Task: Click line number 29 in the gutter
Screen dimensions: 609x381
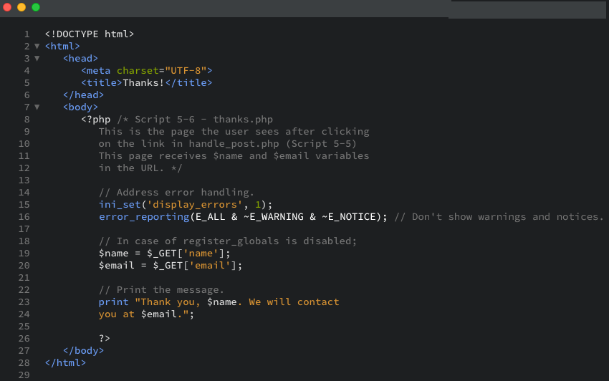Action: click(24, 375)
